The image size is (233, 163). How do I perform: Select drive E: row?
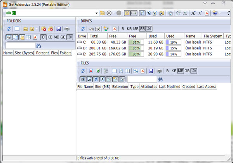point(154,54)
